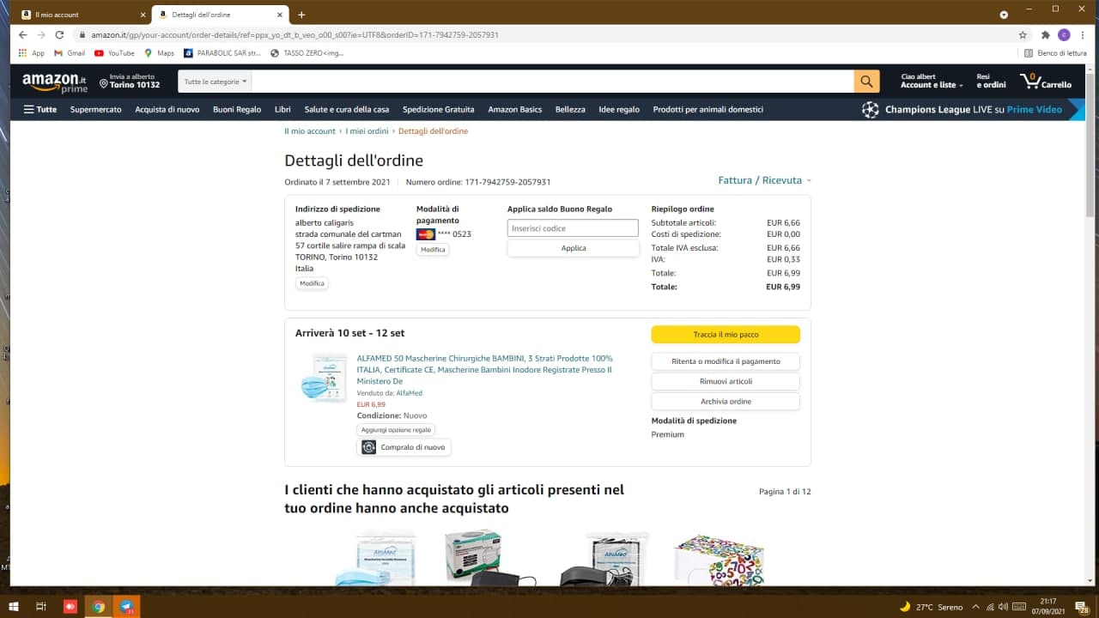
Task: Open 'Salute e cura della casa'
Action: coord(347,110)
